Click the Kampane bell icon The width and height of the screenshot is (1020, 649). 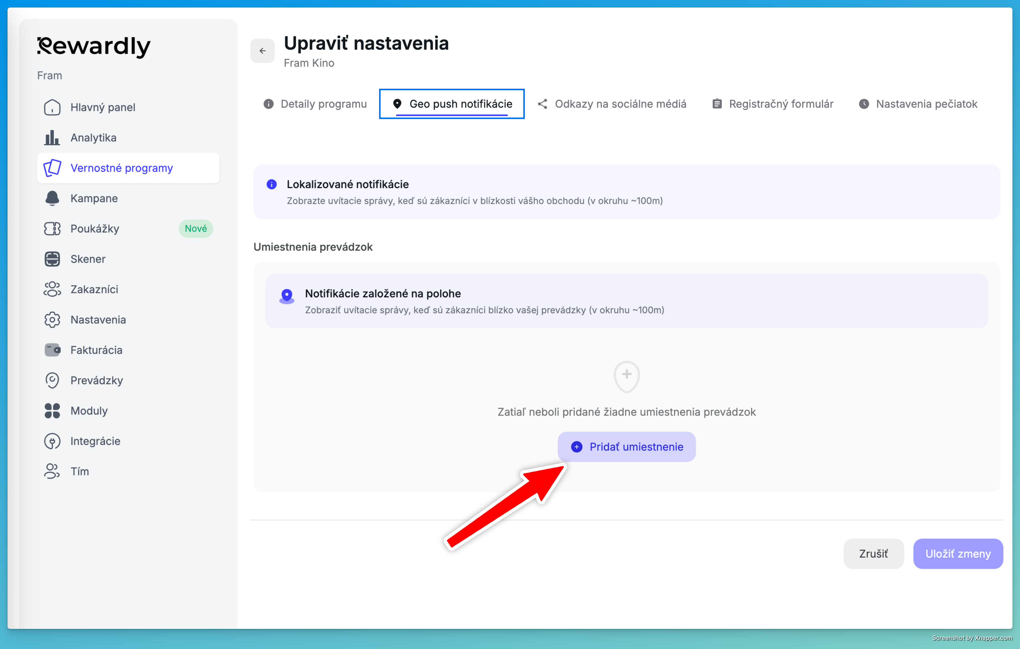tap(52, 198)
